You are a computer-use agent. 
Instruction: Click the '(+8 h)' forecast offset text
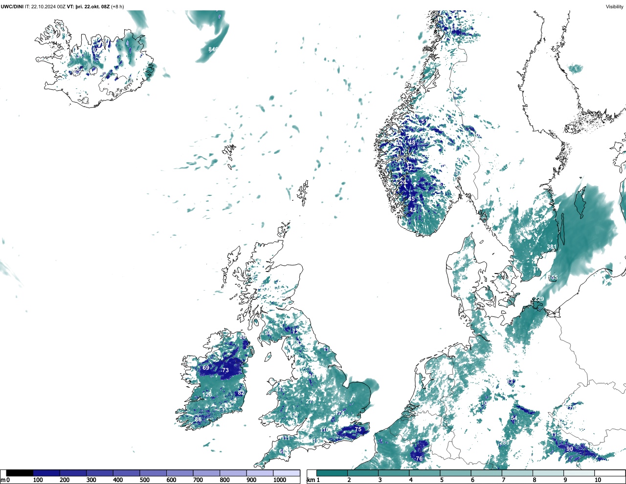(117, 6)
